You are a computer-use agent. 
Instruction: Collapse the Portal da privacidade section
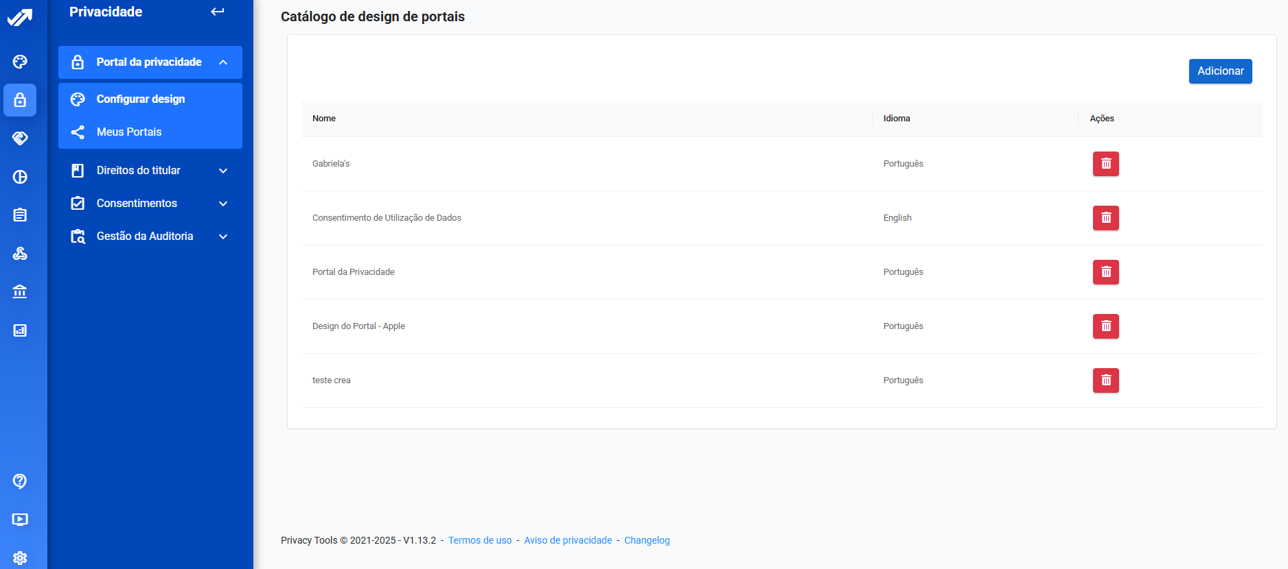223,62
